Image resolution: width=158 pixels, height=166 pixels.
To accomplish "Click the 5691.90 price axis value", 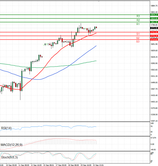I will [154, 44].
